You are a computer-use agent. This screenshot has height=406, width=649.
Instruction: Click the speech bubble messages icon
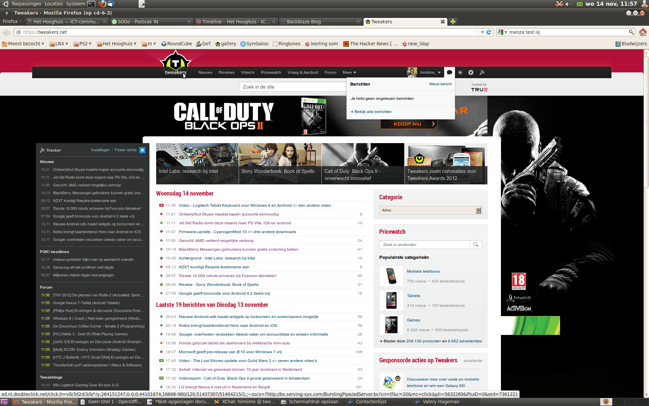click(449, 72)
